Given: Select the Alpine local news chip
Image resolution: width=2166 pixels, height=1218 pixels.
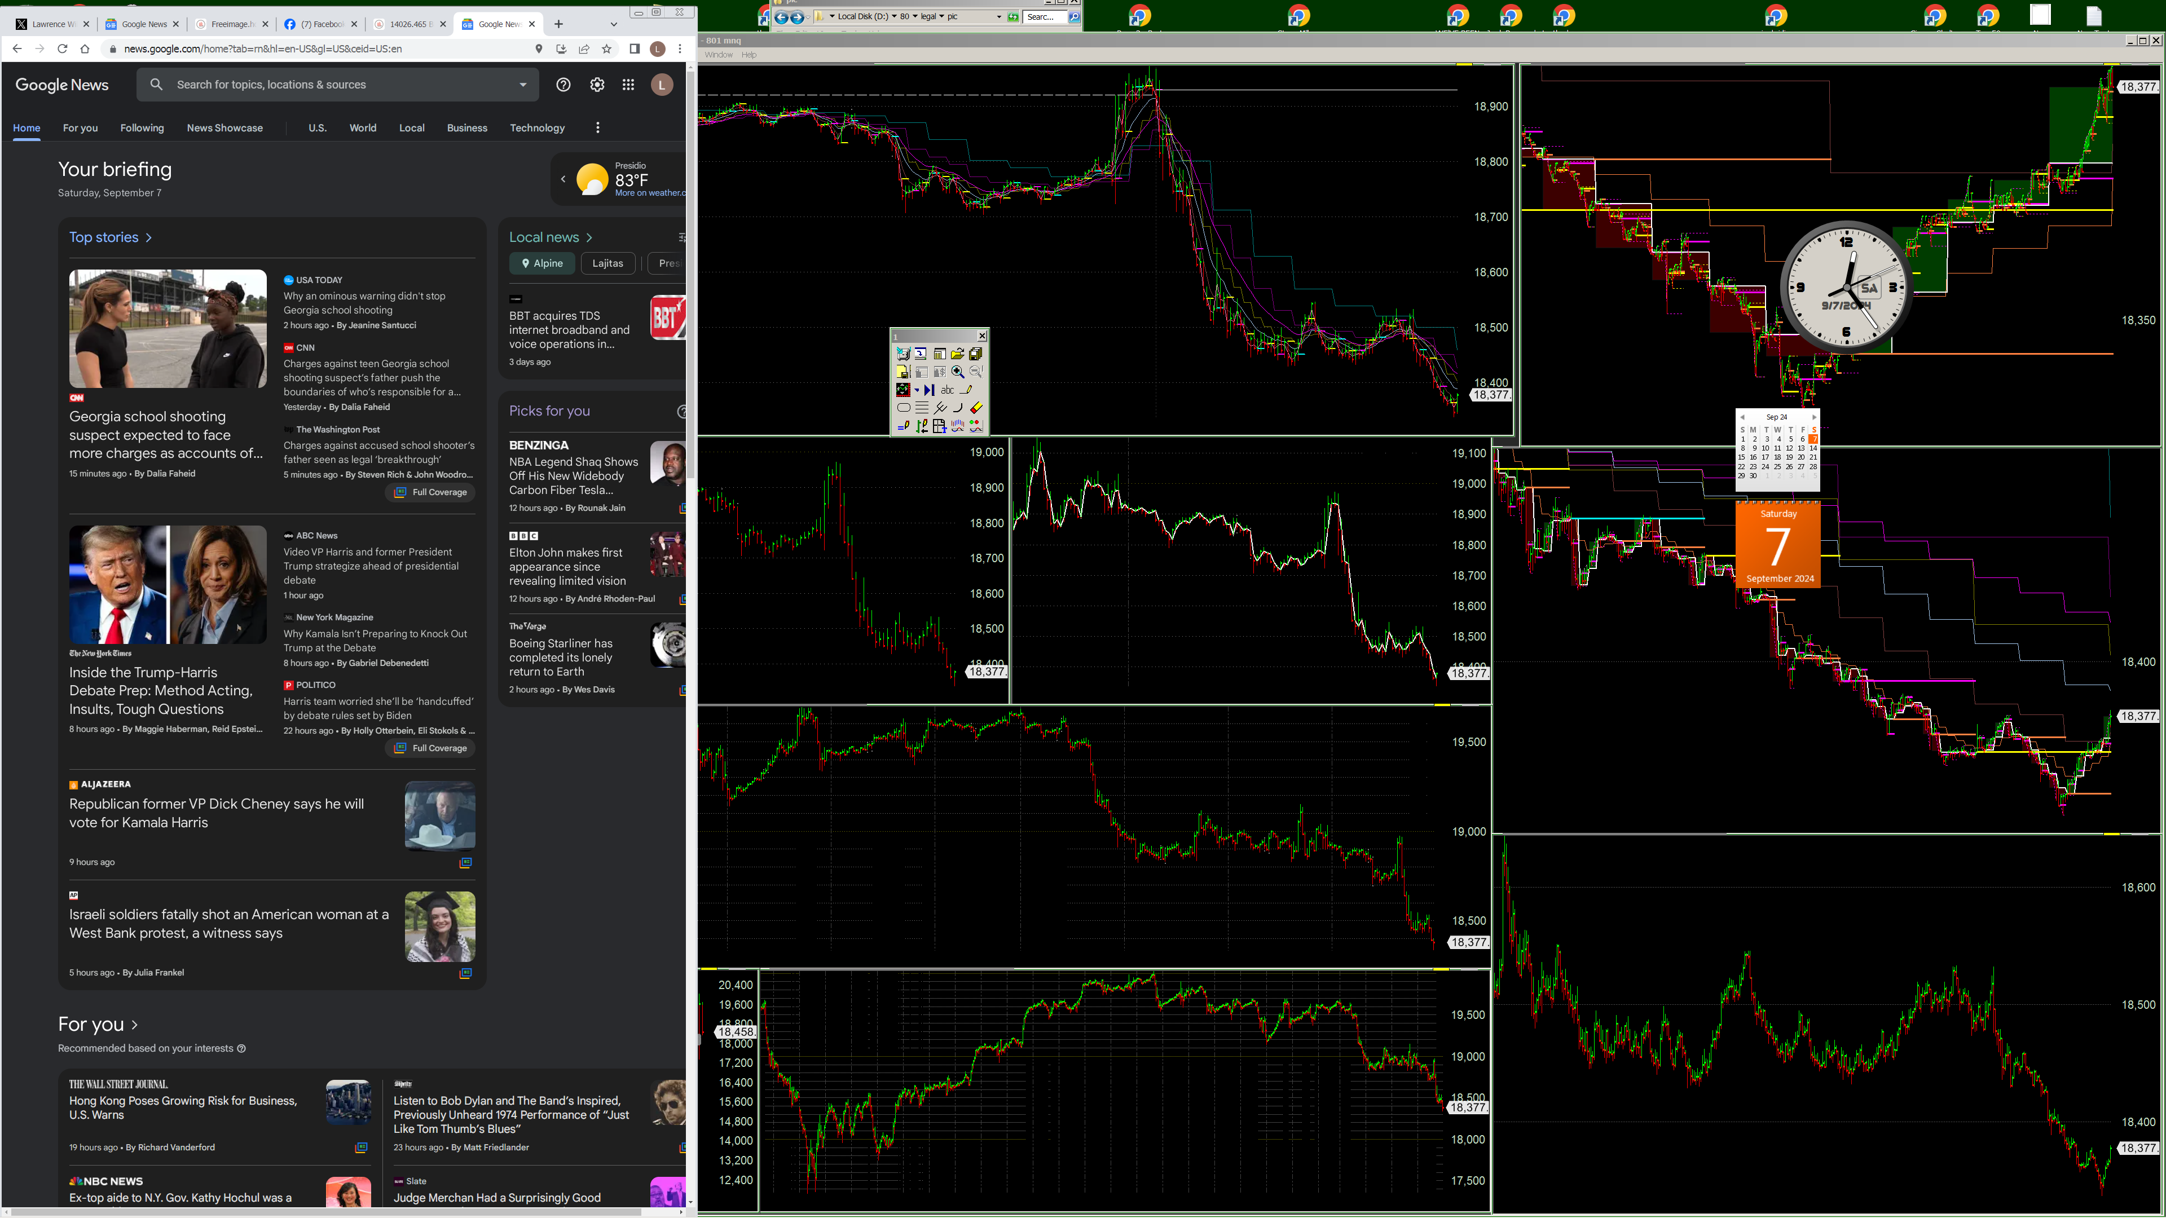Looking at the screenshot, I should 541,263.
